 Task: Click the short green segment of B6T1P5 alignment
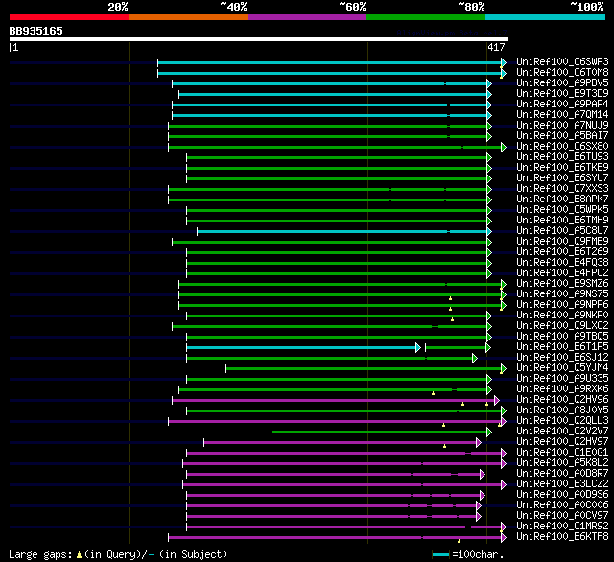[x=458, y=347]
